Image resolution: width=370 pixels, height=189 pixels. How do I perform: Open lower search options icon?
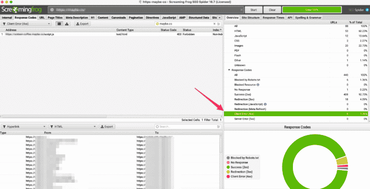pyautogui.click(x=219, y=127)
